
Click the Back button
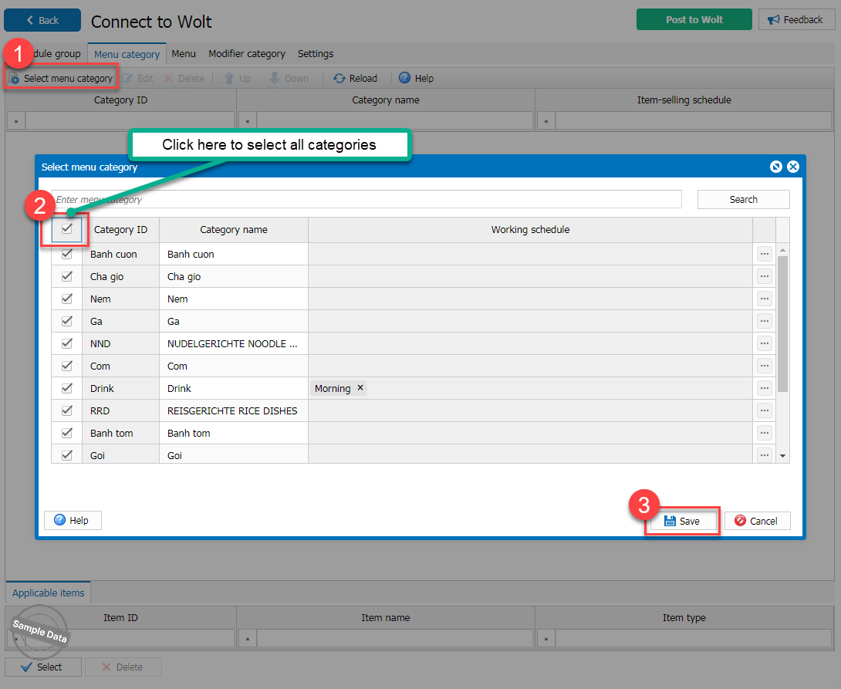[x=42, y=20]
